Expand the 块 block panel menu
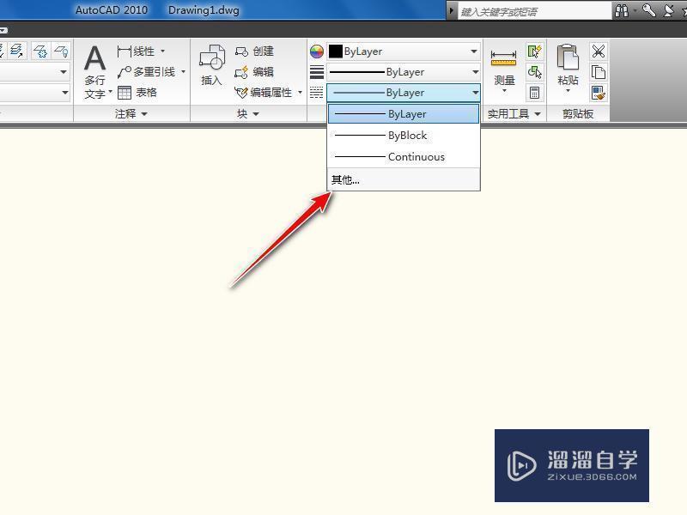 [254, 112]
